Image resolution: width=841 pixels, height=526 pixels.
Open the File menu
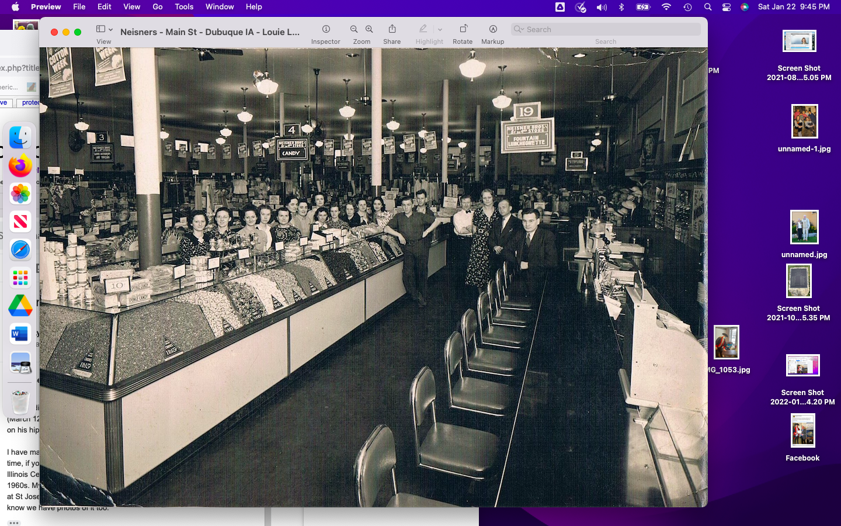[79, 7]
